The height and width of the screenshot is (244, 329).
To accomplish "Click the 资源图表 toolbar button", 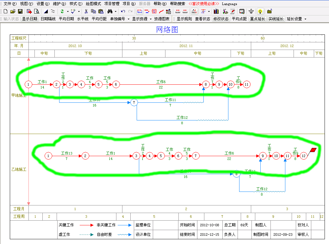I will click(162, 19).
